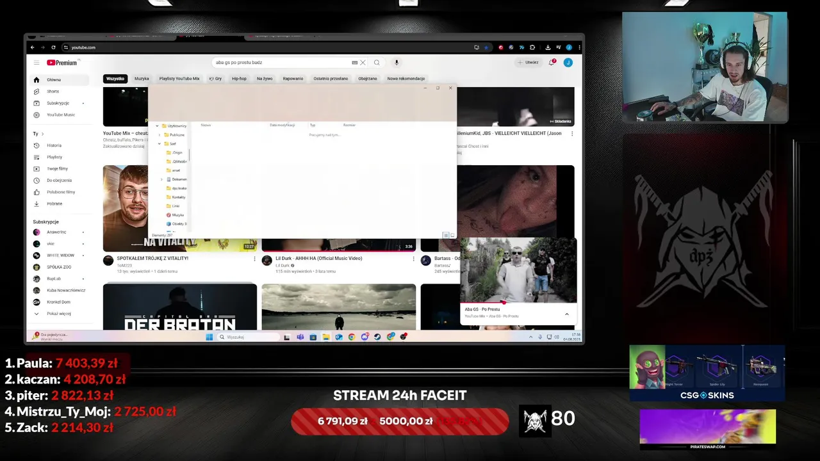
Task: Click the YouTube search input field
Action: [282, 63]
